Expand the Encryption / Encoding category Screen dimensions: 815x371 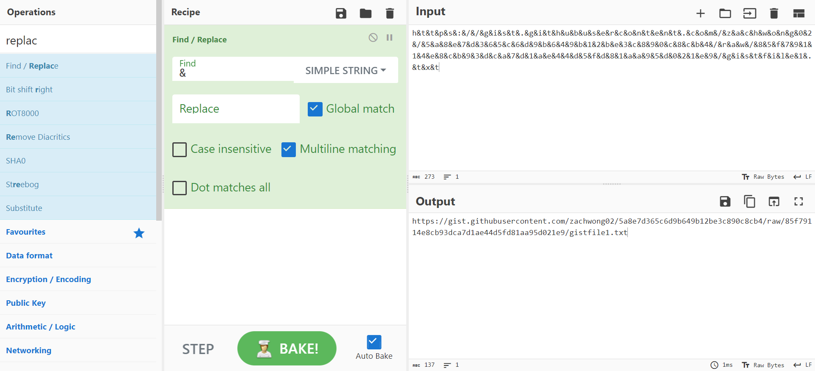78,279
